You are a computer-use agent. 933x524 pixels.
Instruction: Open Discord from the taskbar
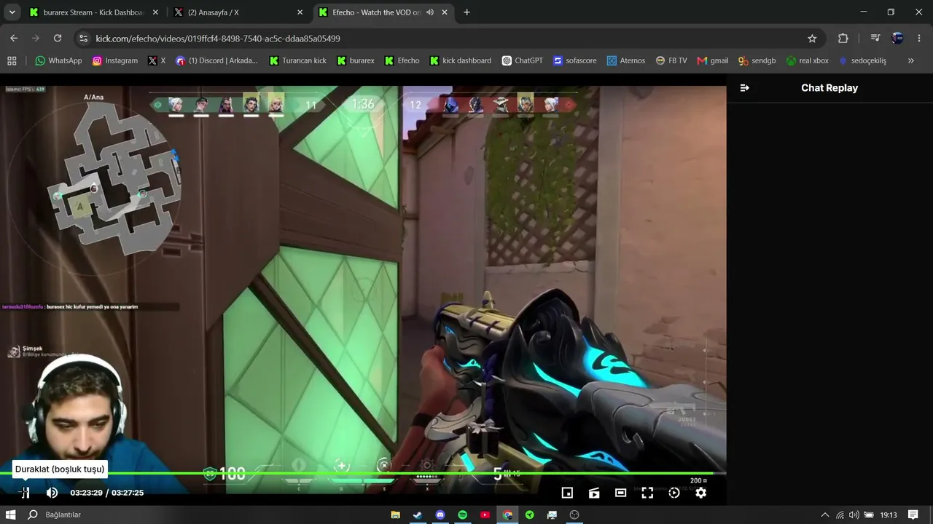pos(440,515)
